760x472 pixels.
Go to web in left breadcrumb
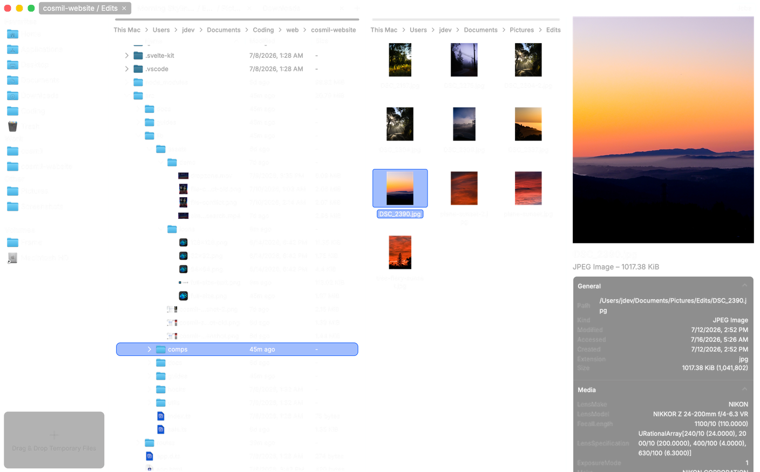click(293, 30)
